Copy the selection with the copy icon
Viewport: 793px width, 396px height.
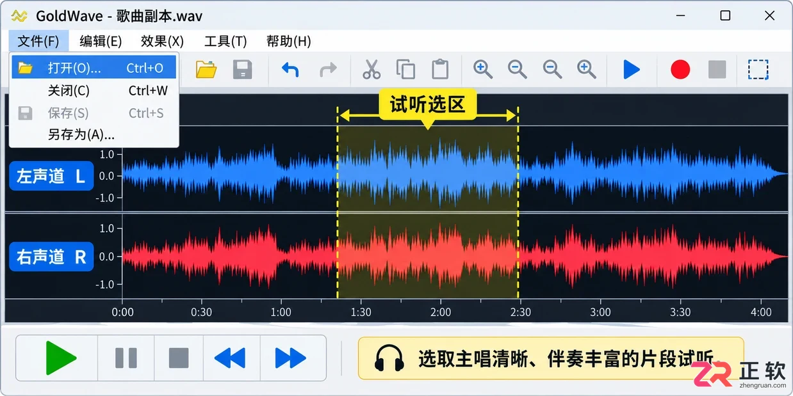coord(405,69)
